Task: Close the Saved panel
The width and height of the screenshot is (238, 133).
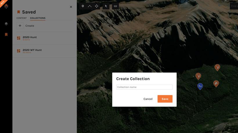Action: tap(71, 7)
